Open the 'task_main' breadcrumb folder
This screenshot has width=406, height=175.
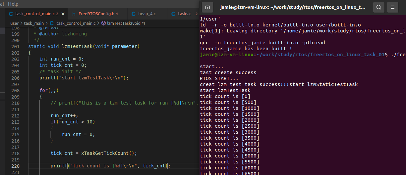34,23
